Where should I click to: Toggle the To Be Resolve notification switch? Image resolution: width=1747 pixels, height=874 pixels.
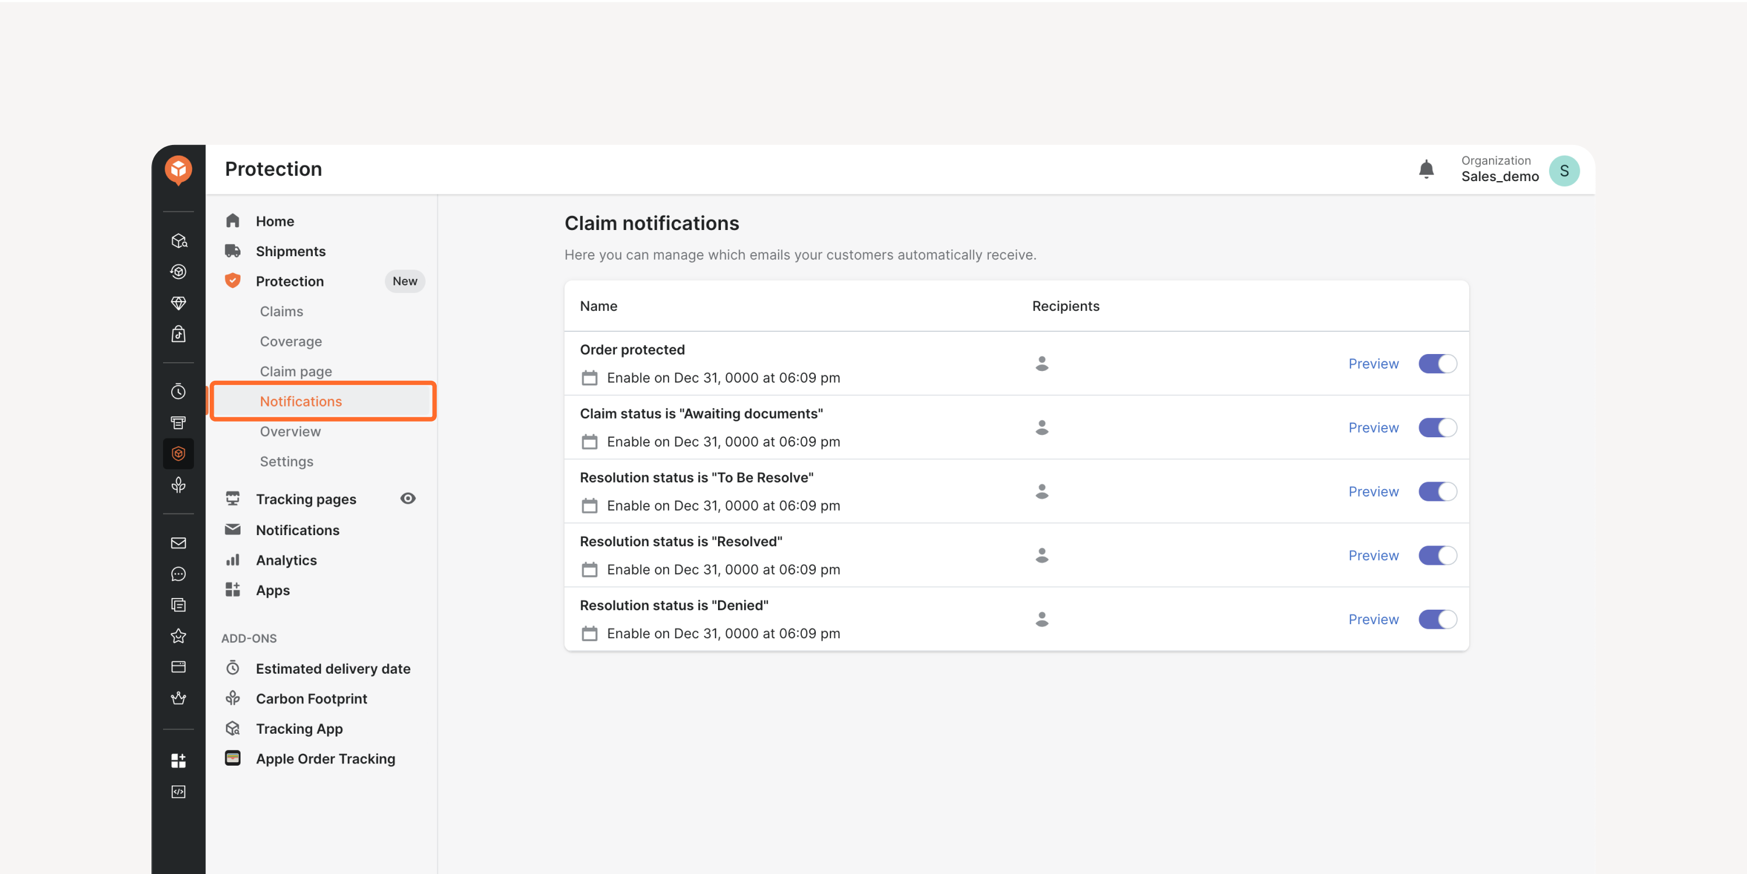point(1437,491)
